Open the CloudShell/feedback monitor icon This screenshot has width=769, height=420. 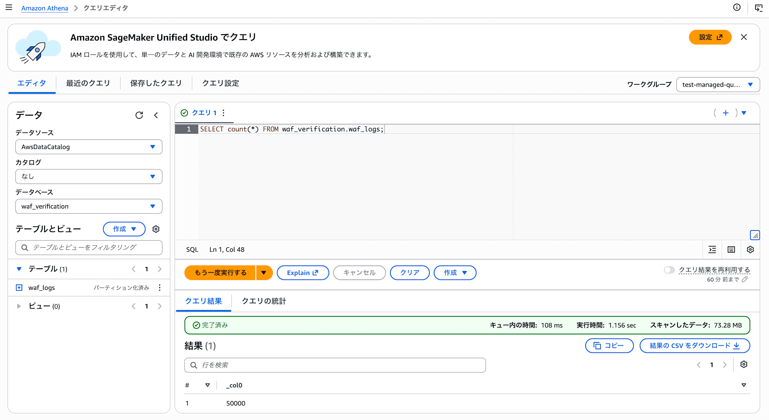759,8
